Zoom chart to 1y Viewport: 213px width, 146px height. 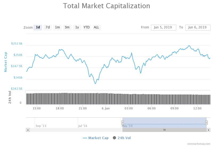[x=77, y=27]
